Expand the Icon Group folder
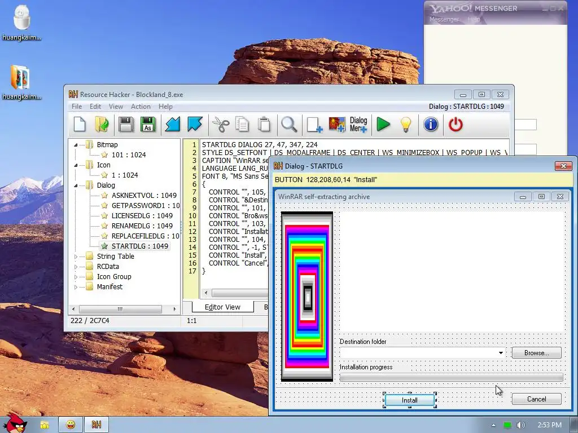 [76, 277]
